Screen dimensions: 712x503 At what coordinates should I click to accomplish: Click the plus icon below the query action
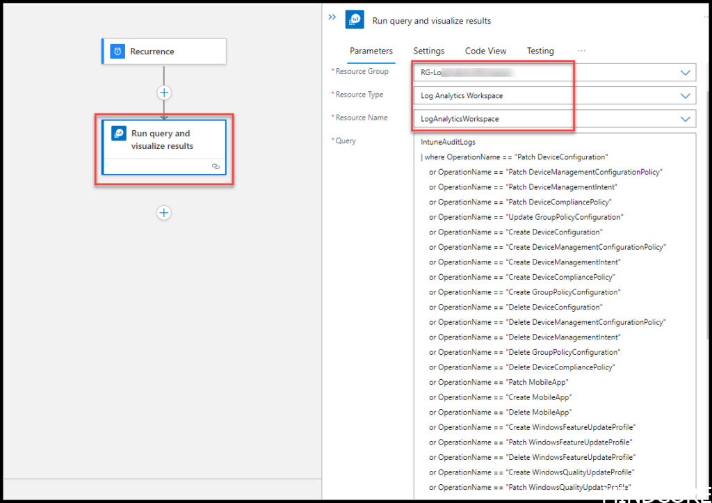(x=163, y=212)
